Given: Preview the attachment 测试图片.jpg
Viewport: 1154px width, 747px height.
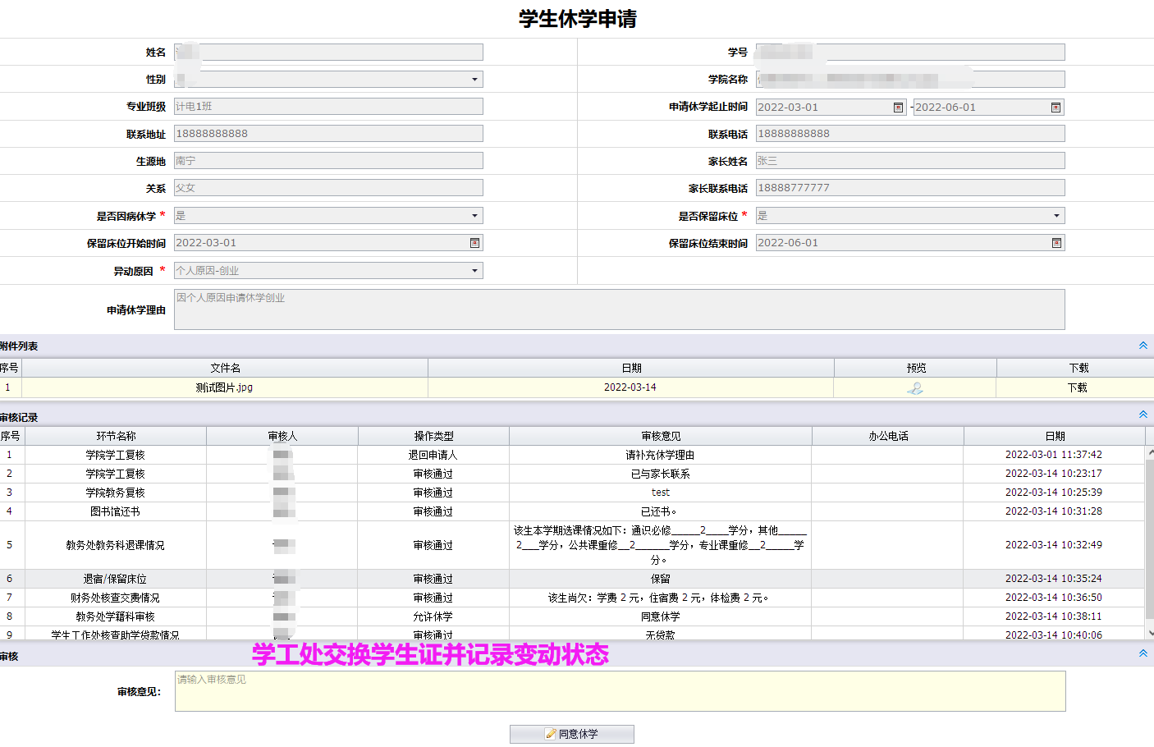Looking at the screenshot, I should tap(915, 388).
